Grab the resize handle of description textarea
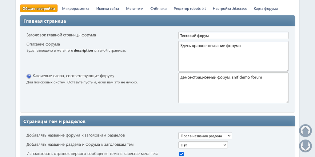Viewport: 315px width, 157px height. (287, 70)
